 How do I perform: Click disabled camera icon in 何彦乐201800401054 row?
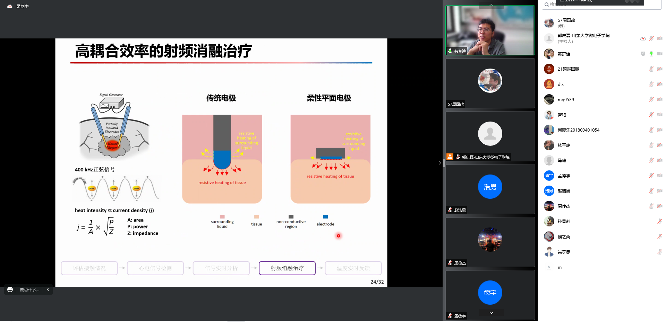(660, 130)
